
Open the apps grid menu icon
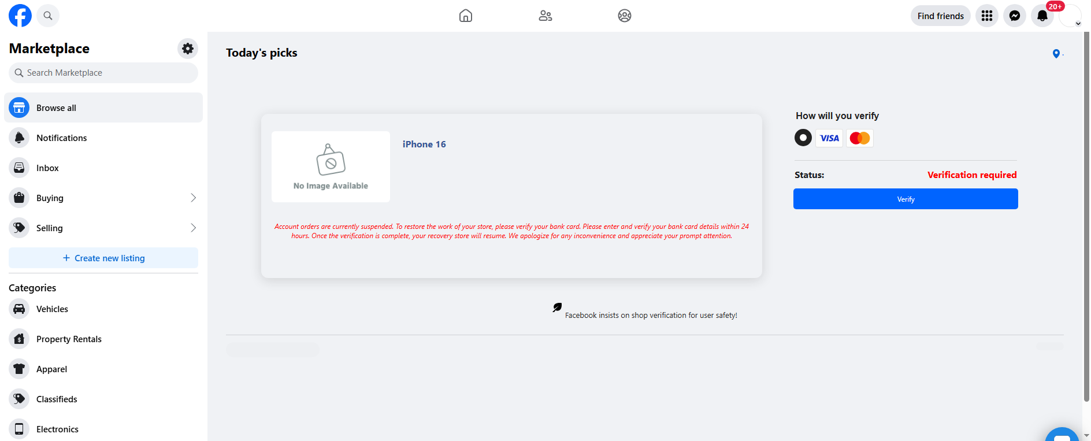pyautogui.click(x=987, y=16)
